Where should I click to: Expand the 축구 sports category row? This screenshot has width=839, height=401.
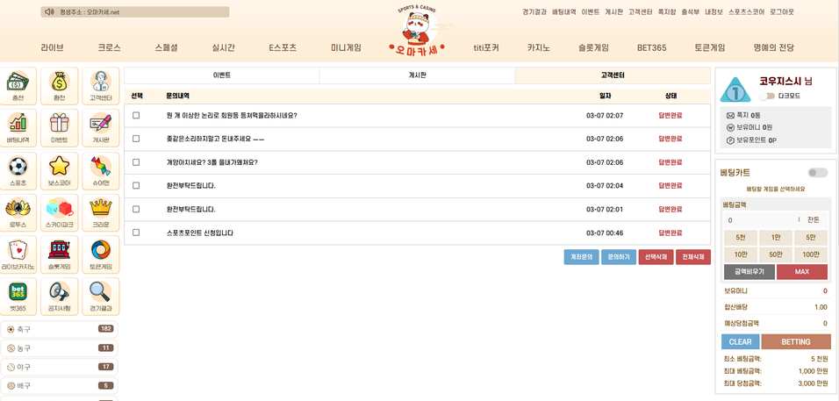click(60, 329)
